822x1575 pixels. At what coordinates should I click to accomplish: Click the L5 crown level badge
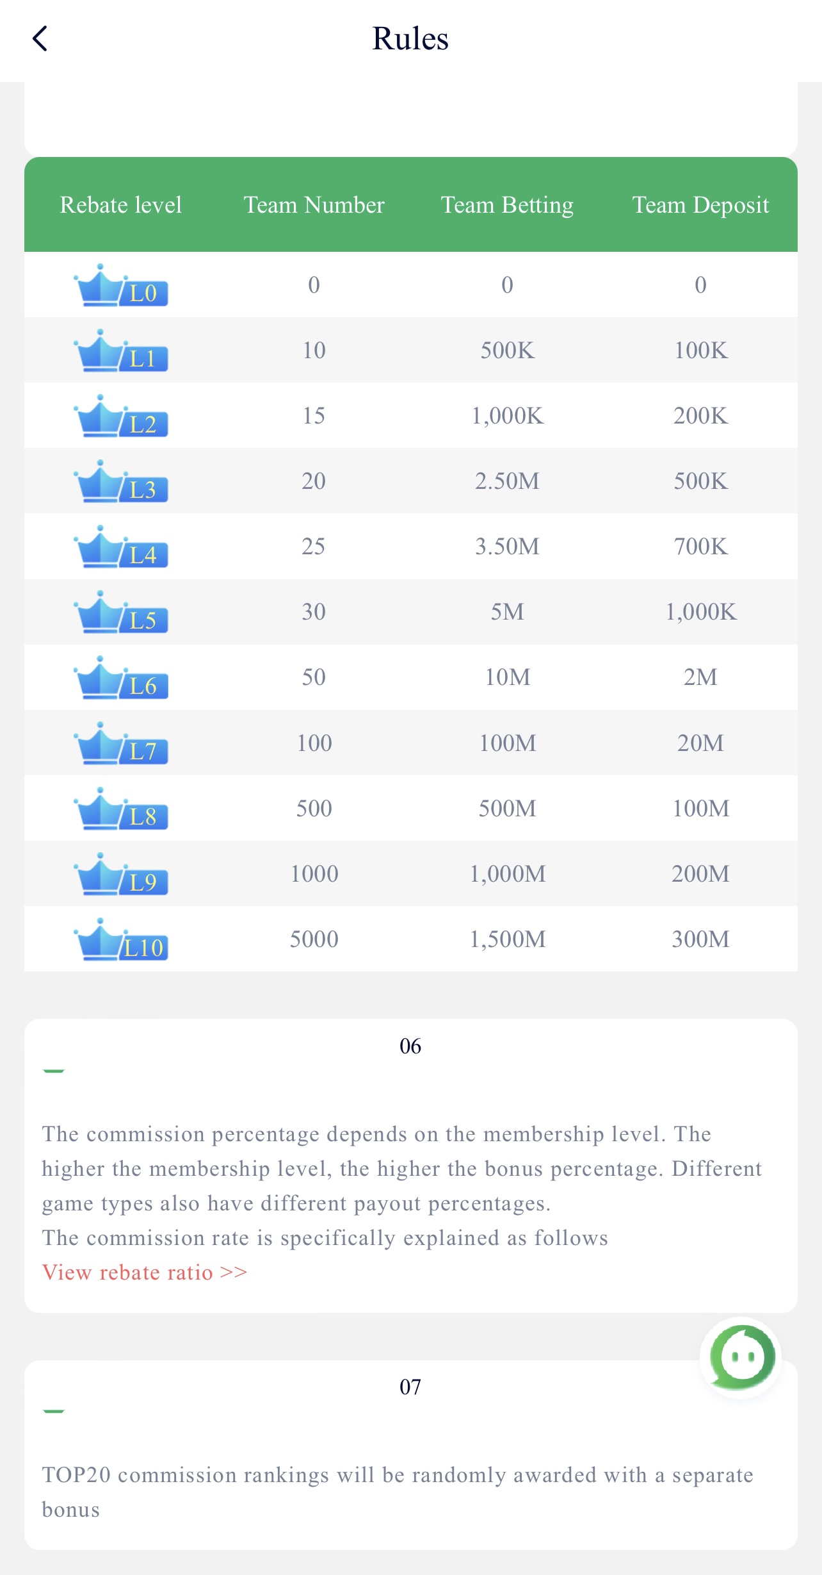pyautogui.click(x=121, y=612)
